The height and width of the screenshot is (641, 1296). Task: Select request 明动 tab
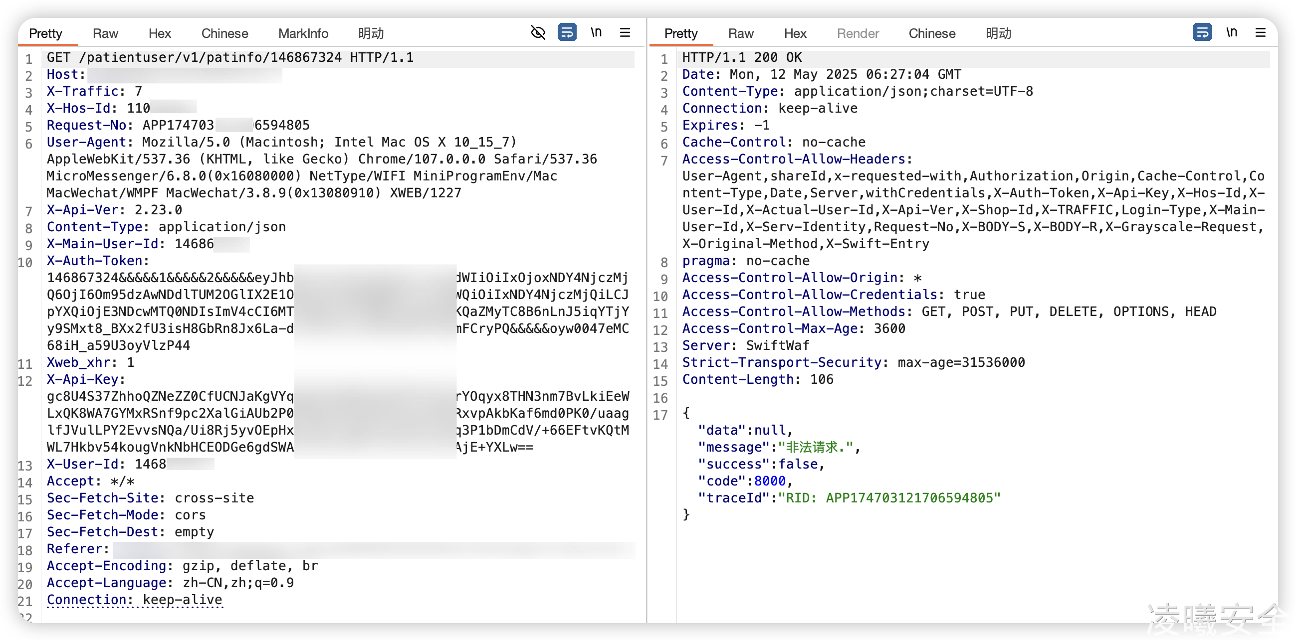pyautogui.click(x=371, y=34)
